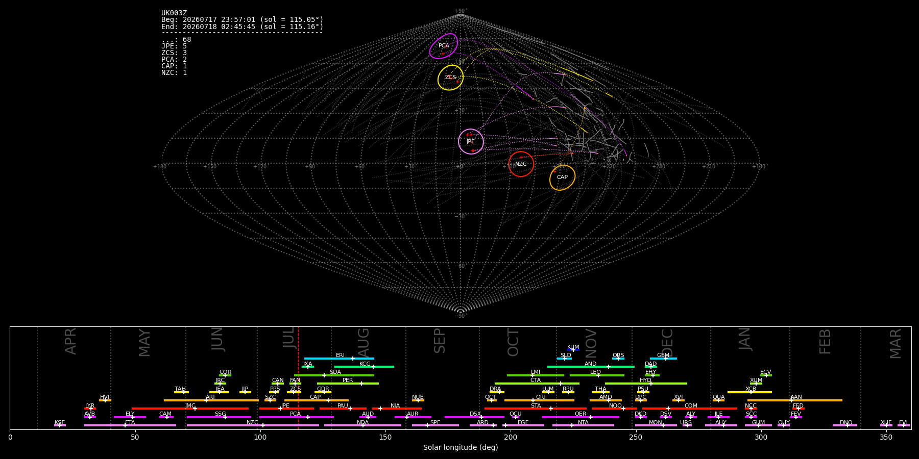Select the red NZC radiant circle
919x459 pixels.
(x=521, y=164)
